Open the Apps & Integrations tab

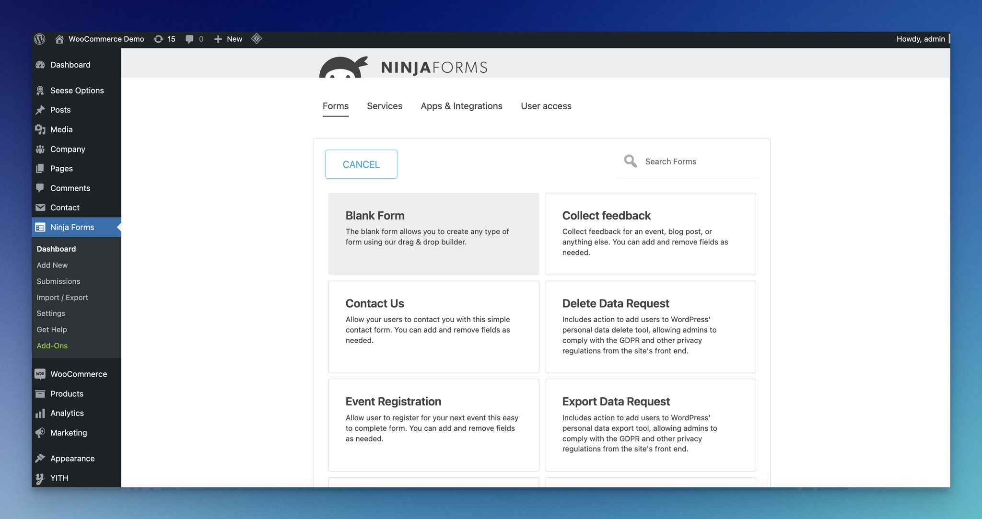462,106
